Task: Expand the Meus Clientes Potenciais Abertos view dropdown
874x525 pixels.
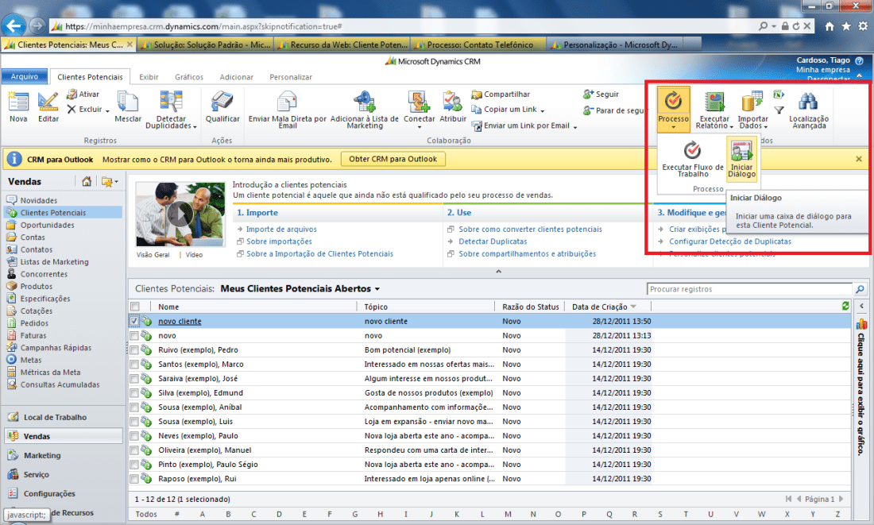Action: (x=377, y=290)
